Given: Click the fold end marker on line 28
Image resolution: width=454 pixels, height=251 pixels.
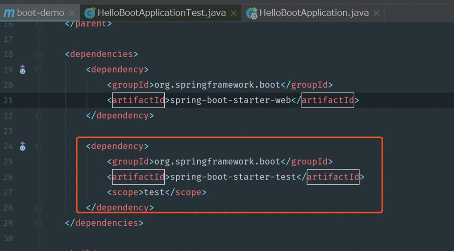Looking at the screenshot, I should tap(39, 208).
